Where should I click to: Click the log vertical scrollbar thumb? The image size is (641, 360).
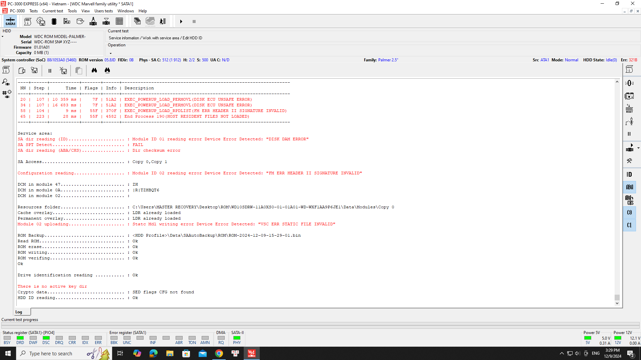click(617, 297)
